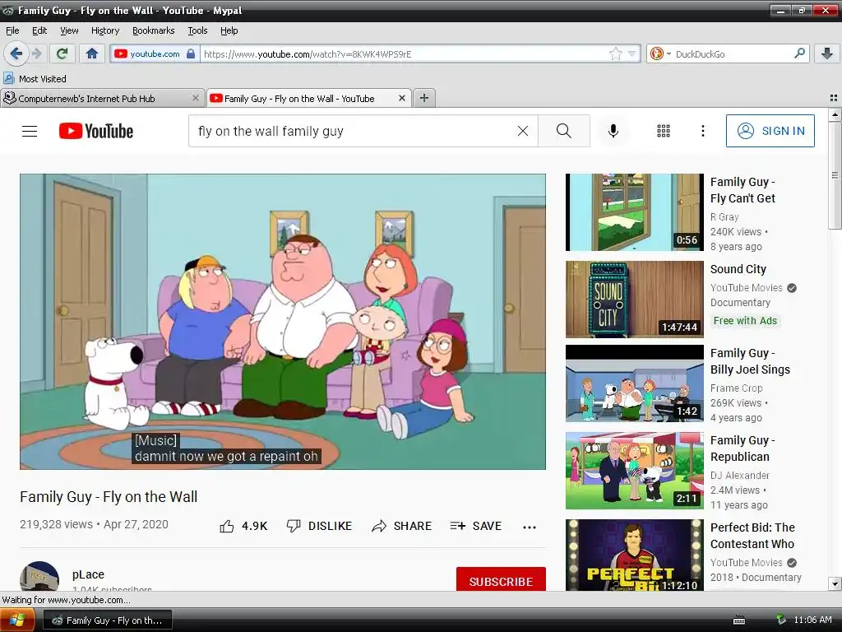Open YouTube settings three-dot menu
This screenshot has height=632, width=842.
click(x=703, y=131)
